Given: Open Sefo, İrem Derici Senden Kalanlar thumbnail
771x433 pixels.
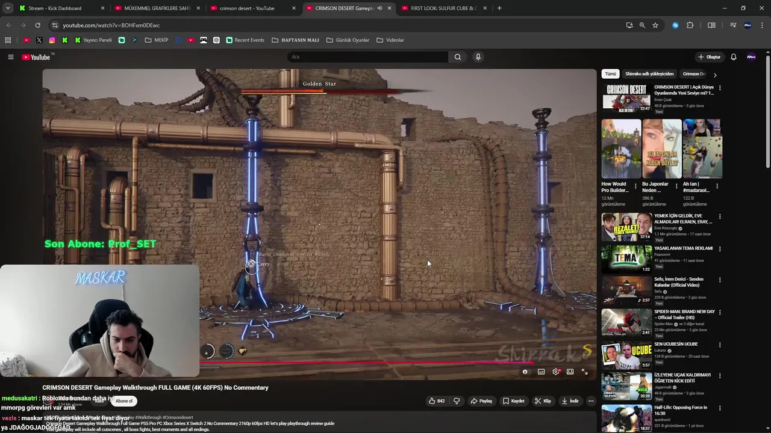Looking at the screenshot, I should click(x=626, y=290).
